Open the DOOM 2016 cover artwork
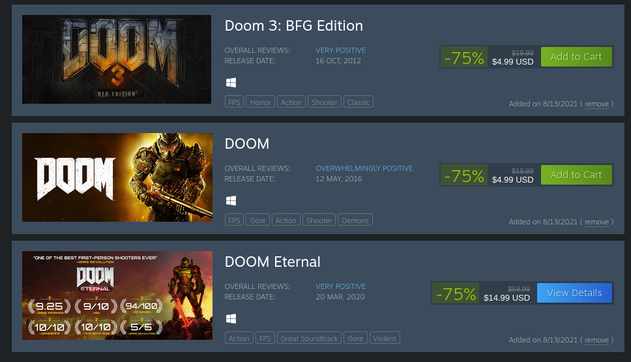The width and height of the screenshot is (631, 362). 117,177
